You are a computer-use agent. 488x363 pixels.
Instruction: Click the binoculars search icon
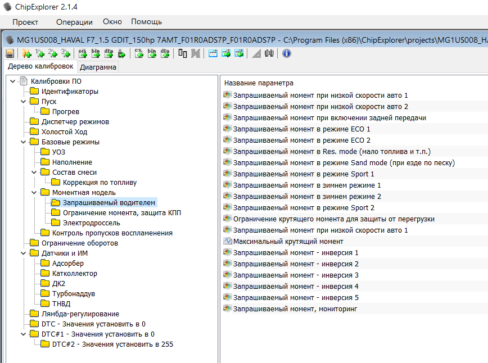[269, 53]
